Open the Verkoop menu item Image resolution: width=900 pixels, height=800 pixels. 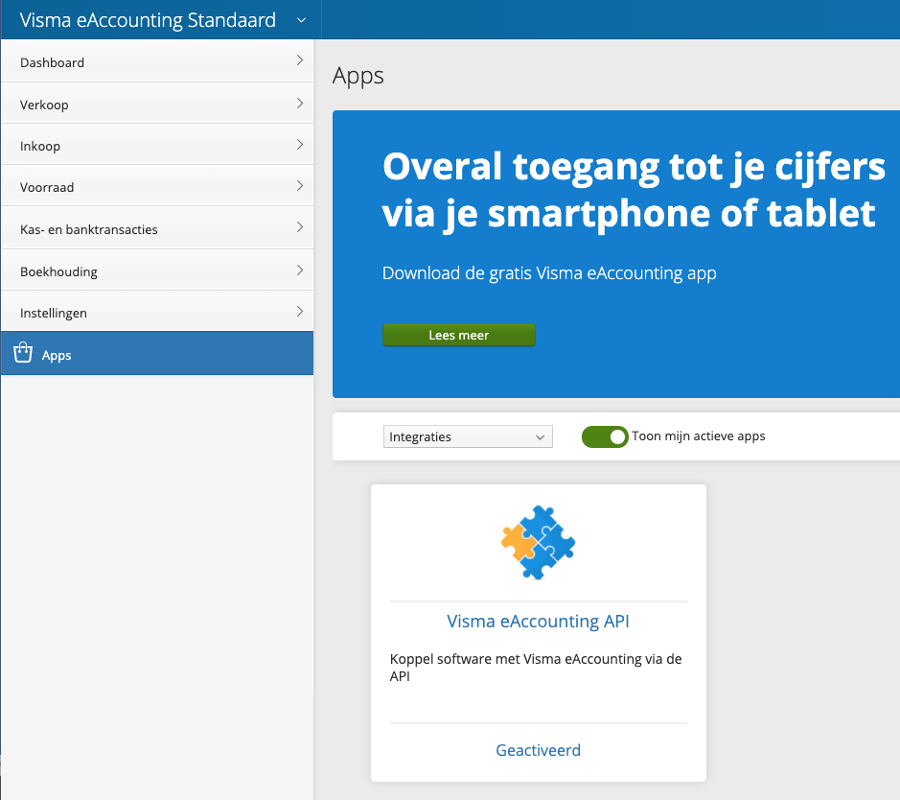(157, 103)
